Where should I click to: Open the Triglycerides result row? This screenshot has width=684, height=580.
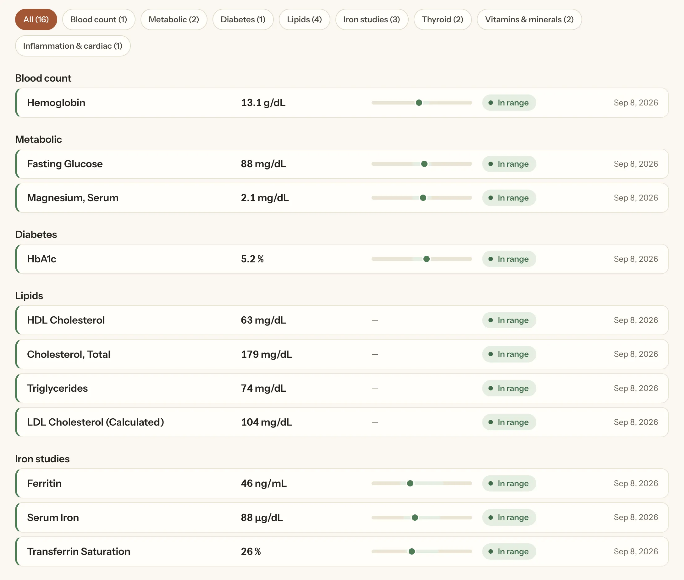pyautogui.click(x=342, y=388)
